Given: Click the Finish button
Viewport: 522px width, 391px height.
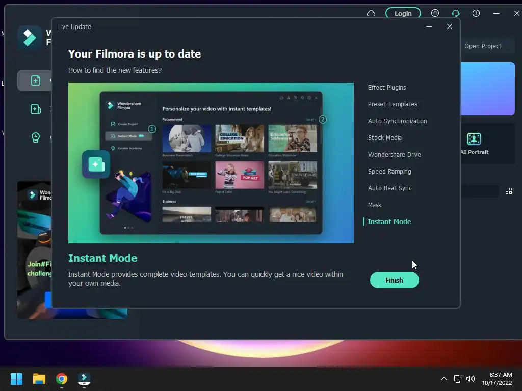Looking at the screenshot, I should click(x=394, y=280).
